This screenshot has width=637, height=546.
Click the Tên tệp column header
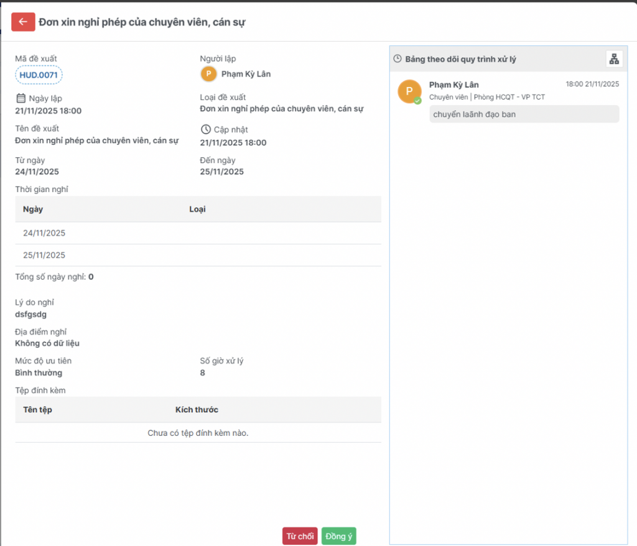[x=38, y=410]
